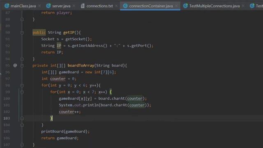Click the connections.txt file icon
This screenshot has width=263, height=148.
pyautogui.click(x=83, y=6)
